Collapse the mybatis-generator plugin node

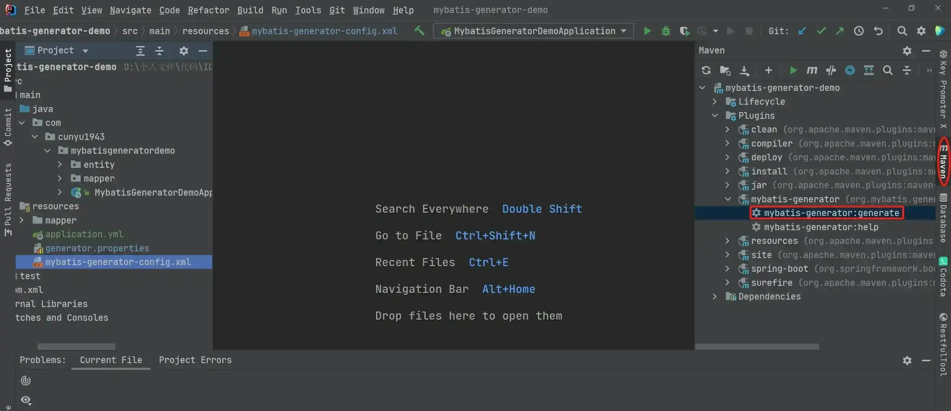point(728,199)
